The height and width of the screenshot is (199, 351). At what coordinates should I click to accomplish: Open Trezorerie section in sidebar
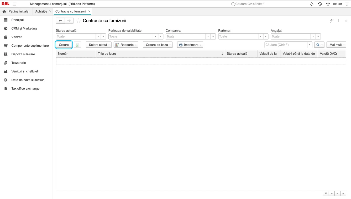tap(19, 63)
